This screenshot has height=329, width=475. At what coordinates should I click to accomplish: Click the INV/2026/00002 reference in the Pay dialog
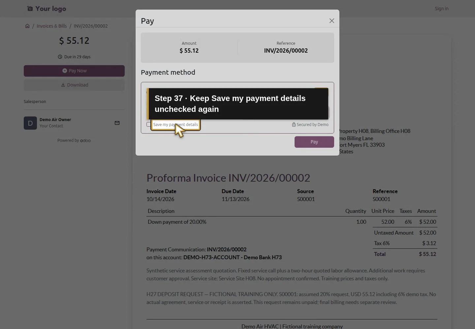[286, 51]
